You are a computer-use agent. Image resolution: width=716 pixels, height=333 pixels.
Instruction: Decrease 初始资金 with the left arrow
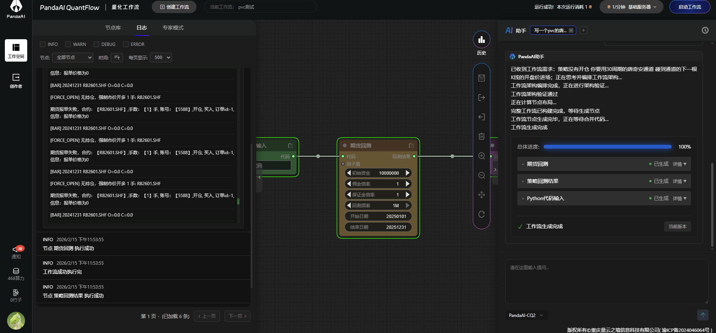pos(349,173)
